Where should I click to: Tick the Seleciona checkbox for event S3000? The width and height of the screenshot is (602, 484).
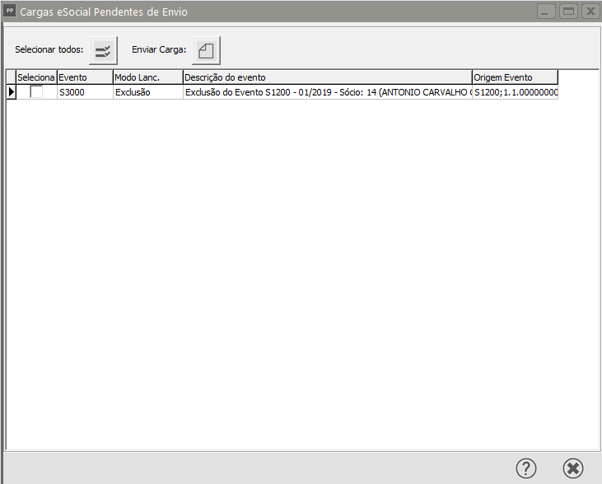pyautogui.click(x=36, y=92)
